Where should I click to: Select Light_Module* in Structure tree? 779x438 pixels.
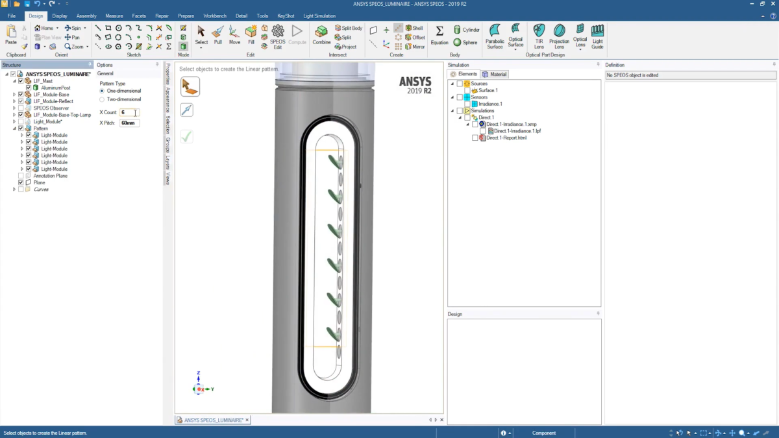click(x=47, y=121)
